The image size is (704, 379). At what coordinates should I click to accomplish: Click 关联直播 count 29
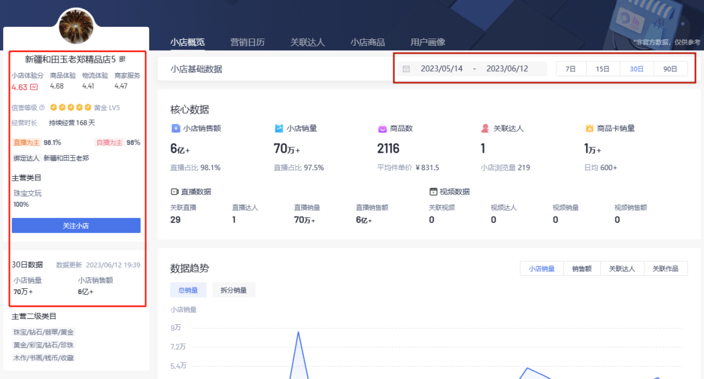(175, 220)
